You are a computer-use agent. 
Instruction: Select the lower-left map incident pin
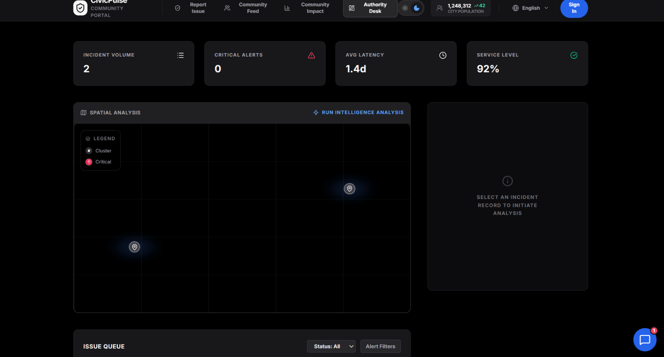(x=135, y=247)
